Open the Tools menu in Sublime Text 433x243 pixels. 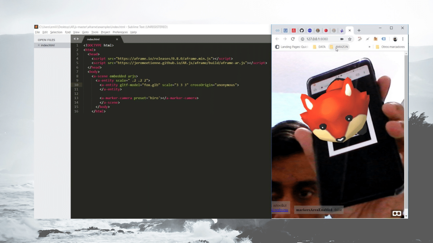tap(95, 32)
